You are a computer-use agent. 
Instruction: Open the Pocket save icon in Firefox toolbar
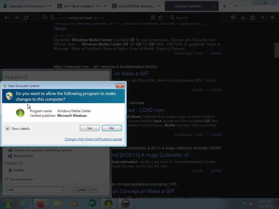tap(233, 17)
